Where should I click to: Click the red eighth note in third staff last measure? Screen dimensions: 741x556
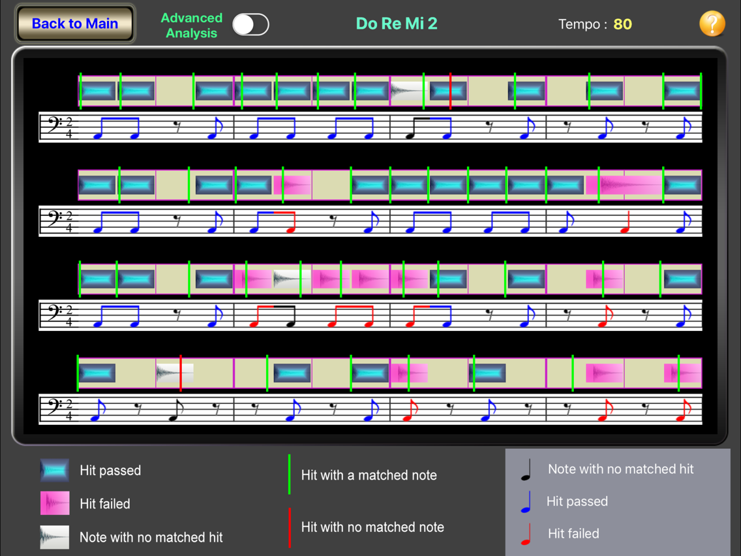click(x=605, y=316)
